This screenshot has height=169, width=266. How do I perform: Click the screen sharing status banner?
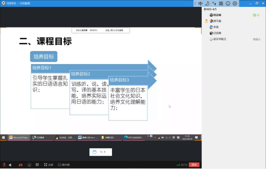click(x=100, y=30)
